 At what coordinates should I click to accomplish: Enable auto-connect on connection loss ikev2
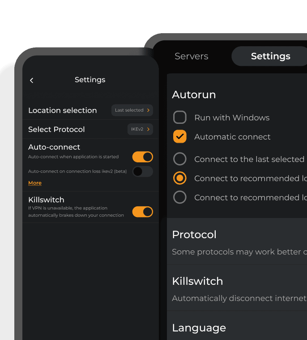(x=143, y=171)
